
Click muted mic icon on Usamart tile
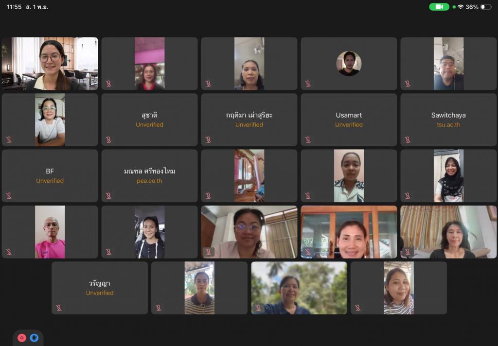click(308, 139)
